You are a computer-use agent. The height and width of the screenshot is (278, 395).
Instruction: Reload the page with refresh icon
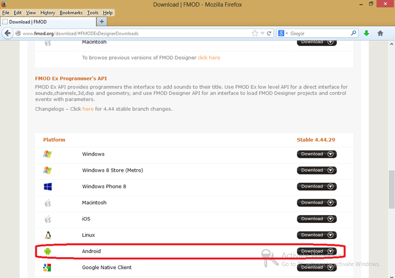[269, 33]
